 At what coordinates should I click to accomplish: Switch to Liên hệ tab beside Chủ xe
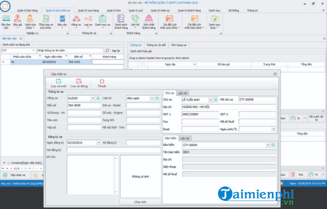click(182, 93)
